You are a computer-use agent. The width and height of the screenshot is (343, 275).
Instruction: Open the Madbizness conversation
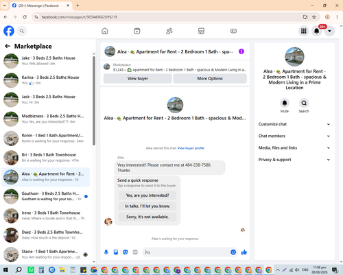coord(46,119)
